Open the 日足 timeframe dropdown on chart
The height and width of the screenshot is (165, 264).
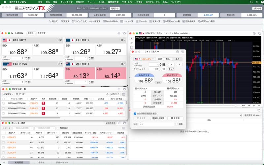pos(159,33)
